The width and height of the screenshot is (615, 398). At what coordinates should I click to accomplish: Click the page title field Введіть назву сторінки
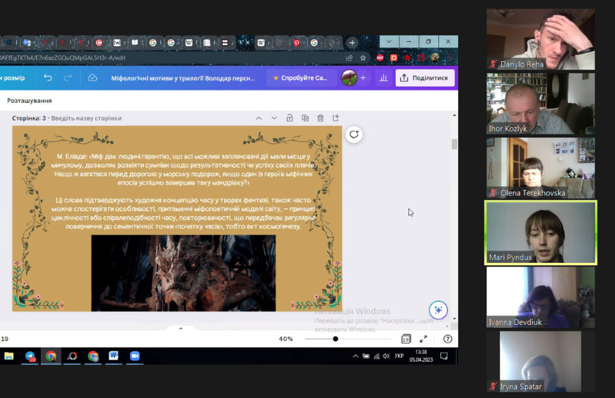click(86, 118)
